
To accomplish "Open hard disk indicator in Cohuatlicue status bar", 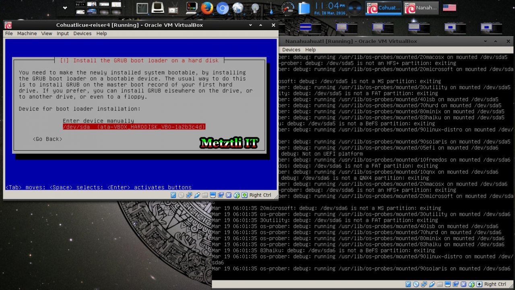I will click(173, 195).
